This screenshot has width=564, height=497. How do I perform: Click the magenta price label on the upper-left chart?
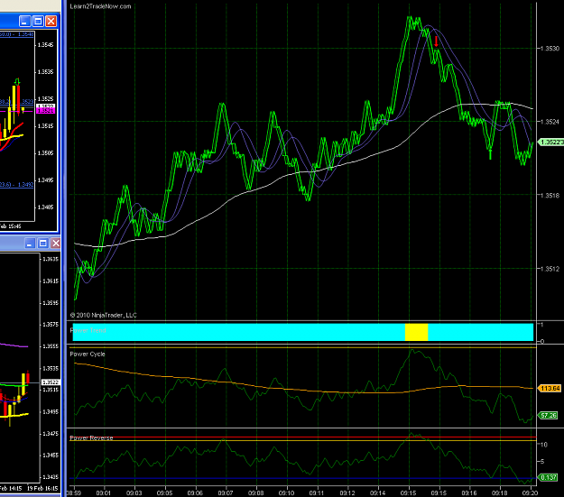pos(46,111)
